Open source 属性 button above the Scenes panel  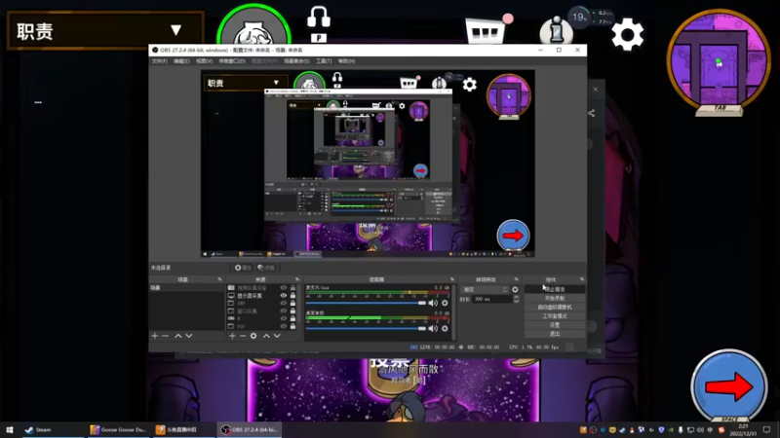tap(243, 268)
